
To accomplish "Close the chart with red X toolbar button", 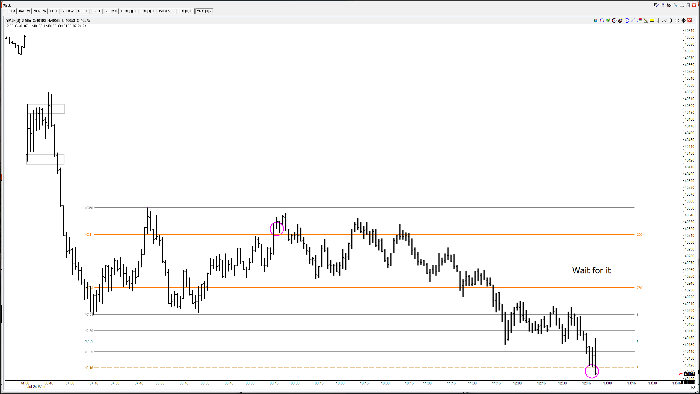I will click(690, 20).
